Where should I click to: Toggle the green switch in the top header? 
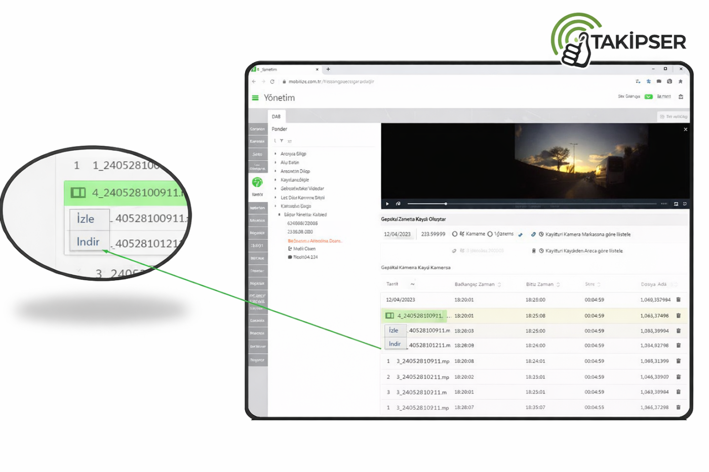coord(648,97)
